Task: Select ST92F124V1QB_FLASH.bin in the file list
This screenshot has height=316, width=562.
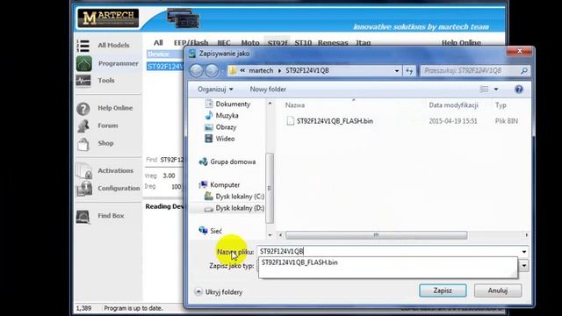Action: [x=335, y=121]
